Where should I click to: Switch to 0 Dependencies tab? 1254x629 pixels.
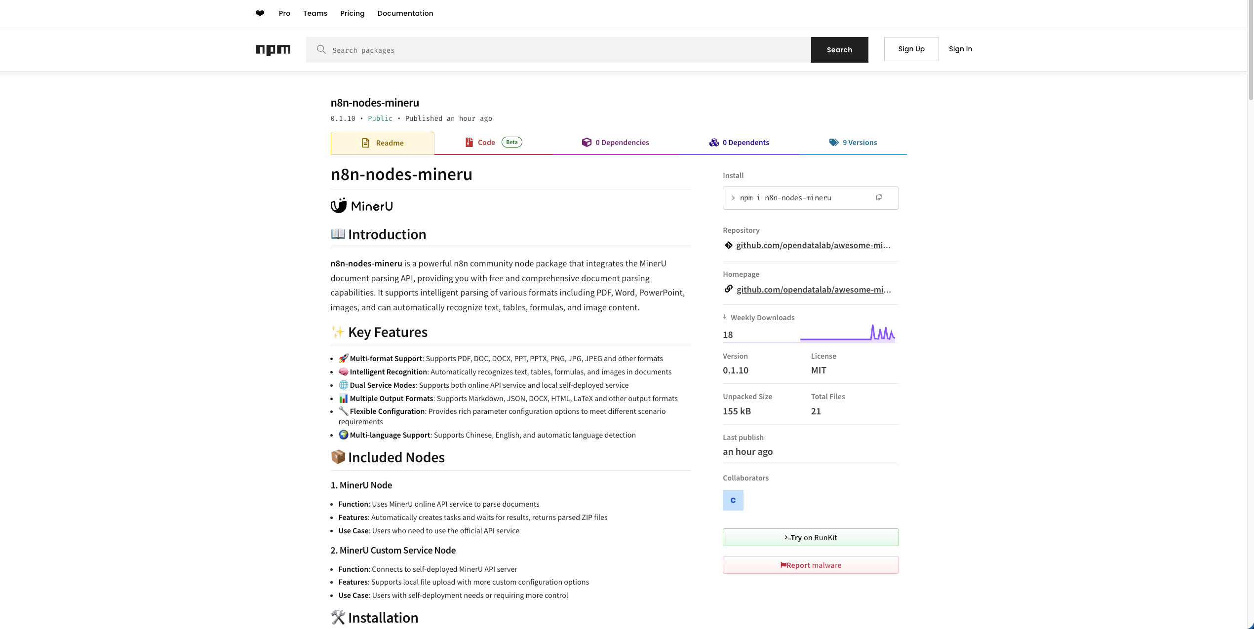(x=615, y=143)
